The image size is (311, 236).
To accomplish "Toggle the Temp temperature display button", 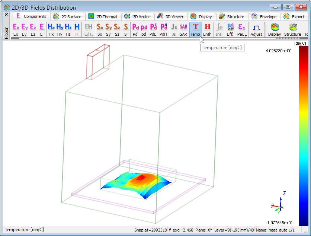I will tap(195, 29).
